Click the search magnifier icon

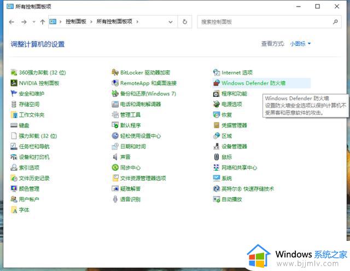pyautogui.click(x=335, y=22)
